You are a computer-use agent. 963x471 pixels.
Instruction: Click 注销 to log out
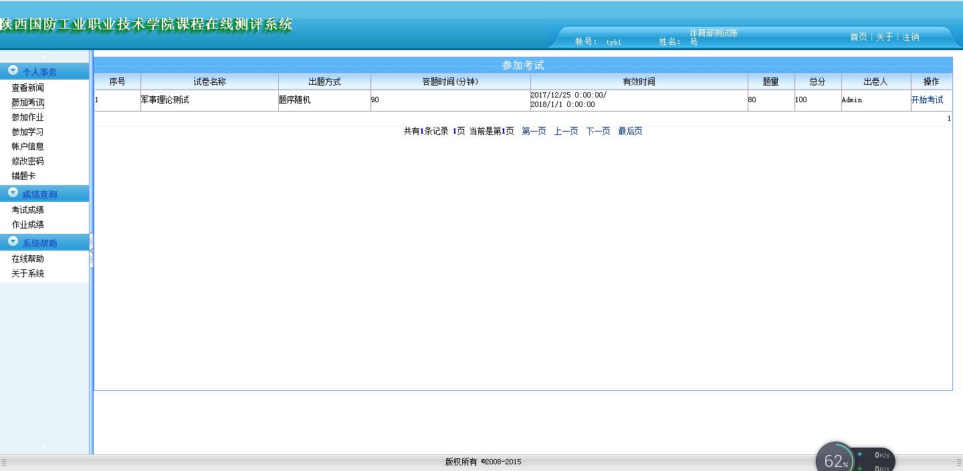pos(911,37)
